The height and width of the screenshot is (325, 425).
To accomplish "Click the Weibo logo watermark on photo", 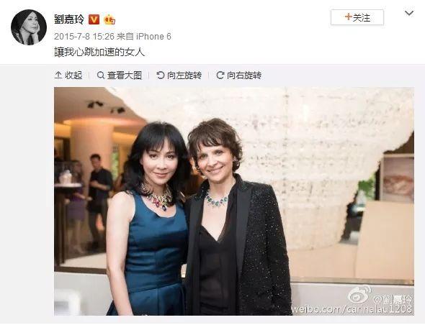I will (359, 295).
